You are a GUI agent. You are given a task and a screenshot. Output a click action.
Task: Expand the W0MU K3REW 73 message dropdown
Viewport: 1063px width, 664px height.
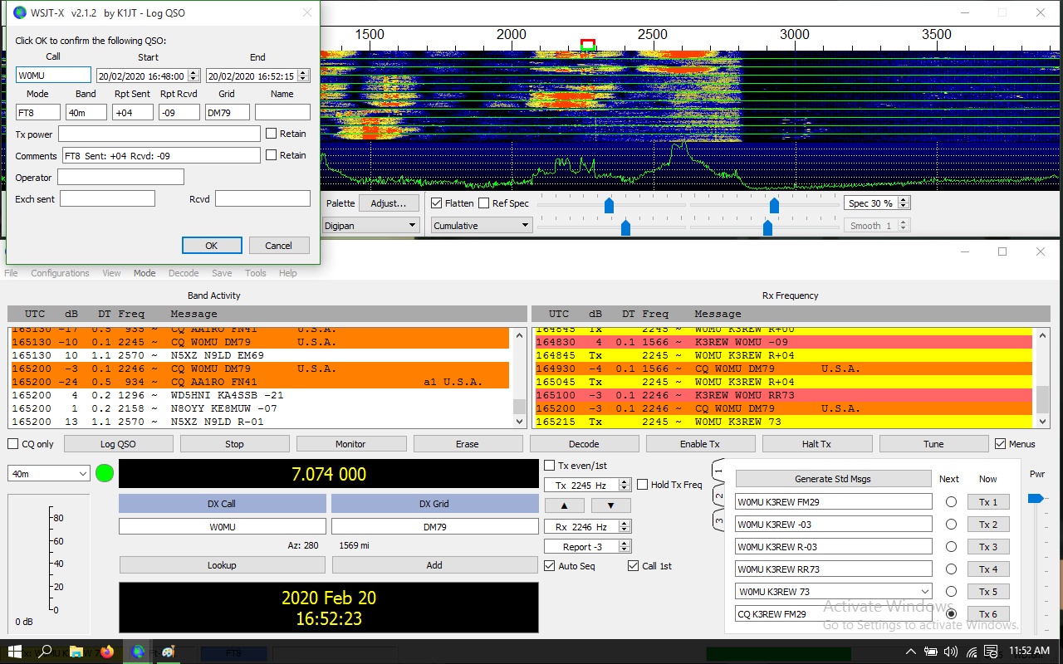tap(924, 592)
